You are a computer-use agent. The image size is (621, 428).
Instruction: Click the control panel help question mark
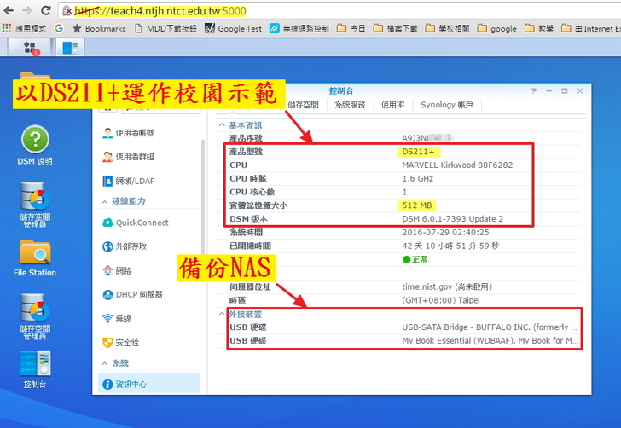(x=534, y=91)
